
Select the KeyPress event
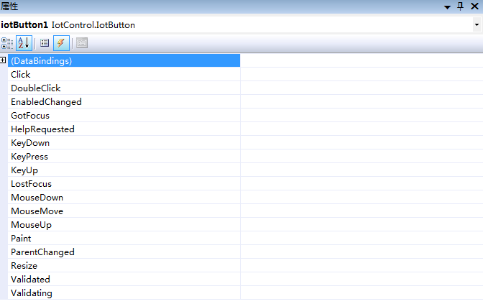pos(124,157)
